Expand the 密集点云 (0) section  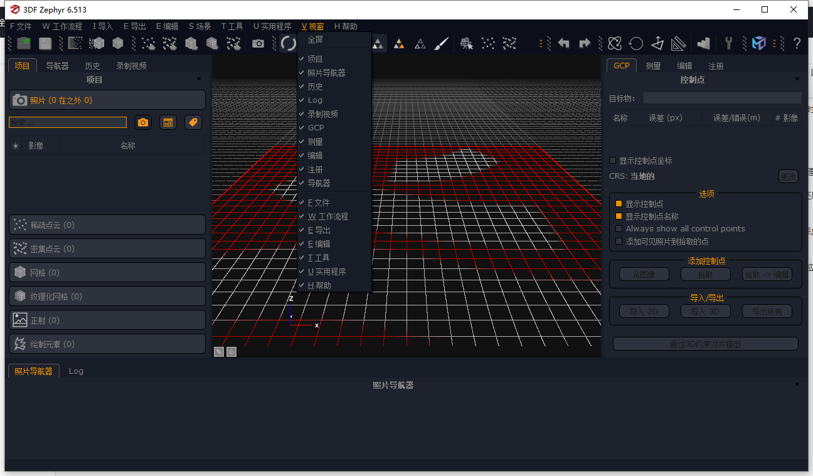107,248
